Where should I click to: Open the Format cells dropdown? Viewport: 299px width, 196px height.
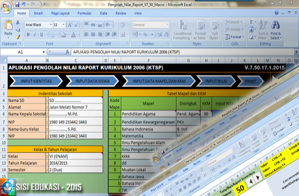pyautogui.click(x=235, y=37)
